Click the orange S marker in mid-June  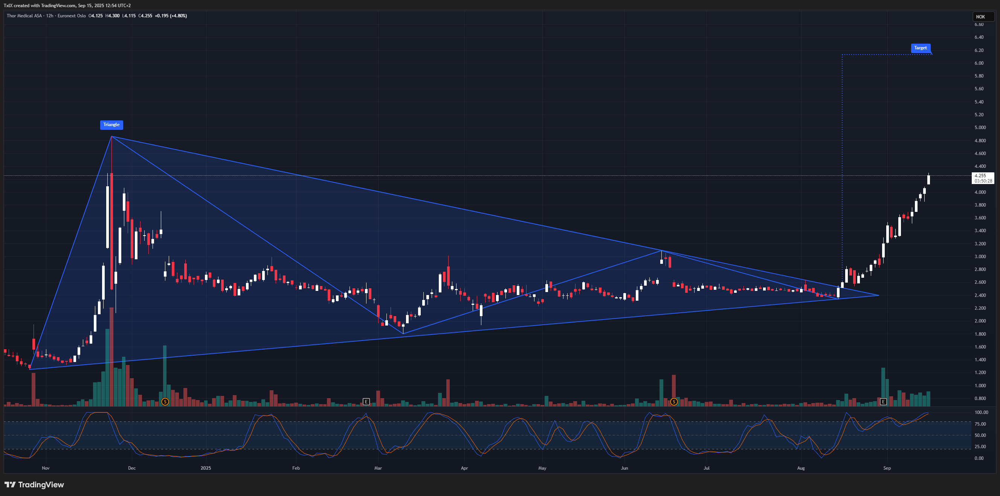pyautogui.click(x=674, y=402)
